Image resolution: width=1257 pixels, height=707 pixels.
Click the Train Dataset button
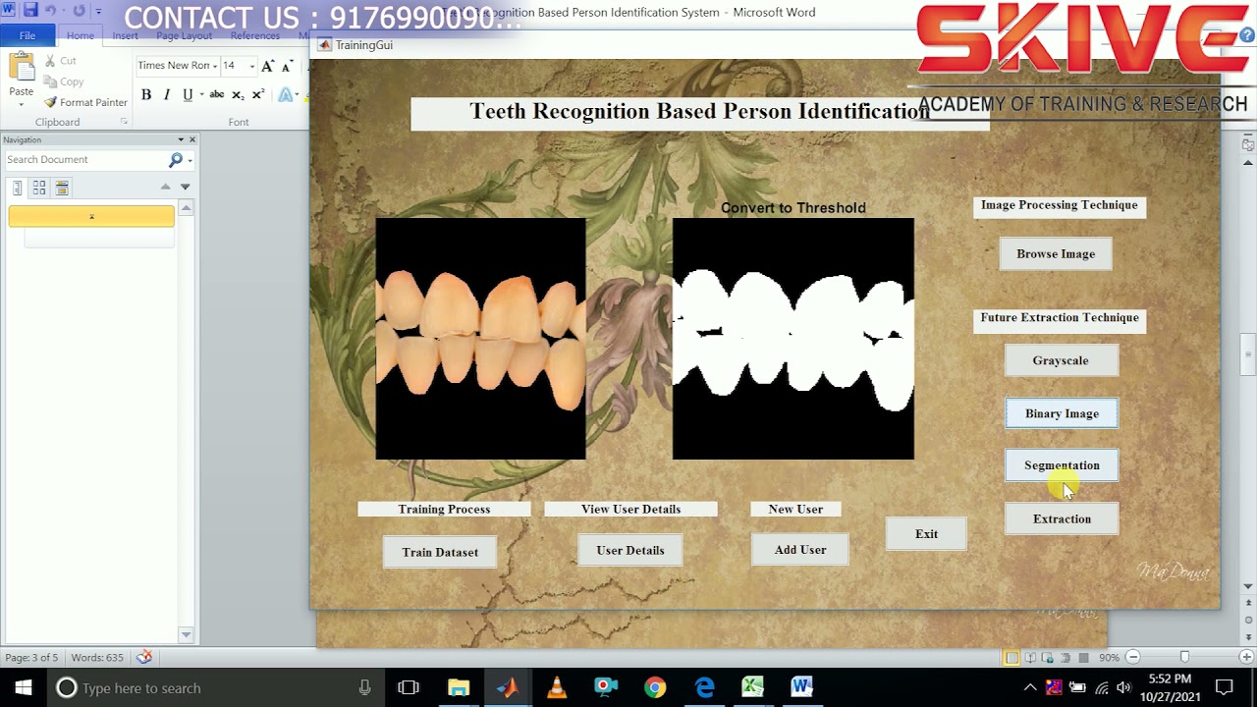coord(440,552)
